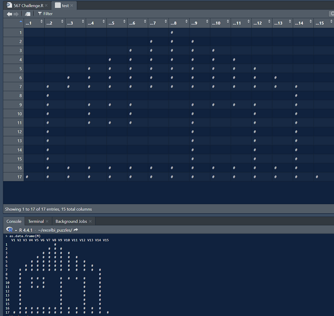Close the 567 Challenge.R tab

[46, 6]
